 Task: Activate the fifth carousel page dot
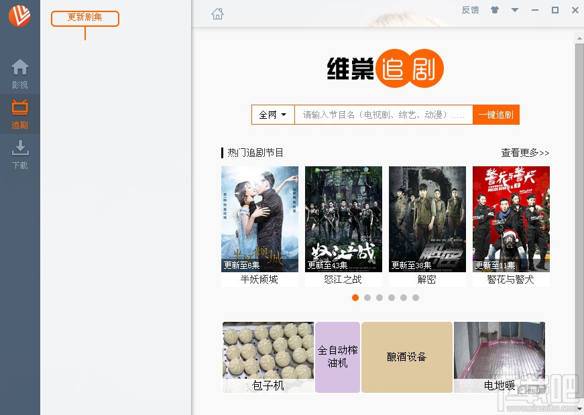404,297
